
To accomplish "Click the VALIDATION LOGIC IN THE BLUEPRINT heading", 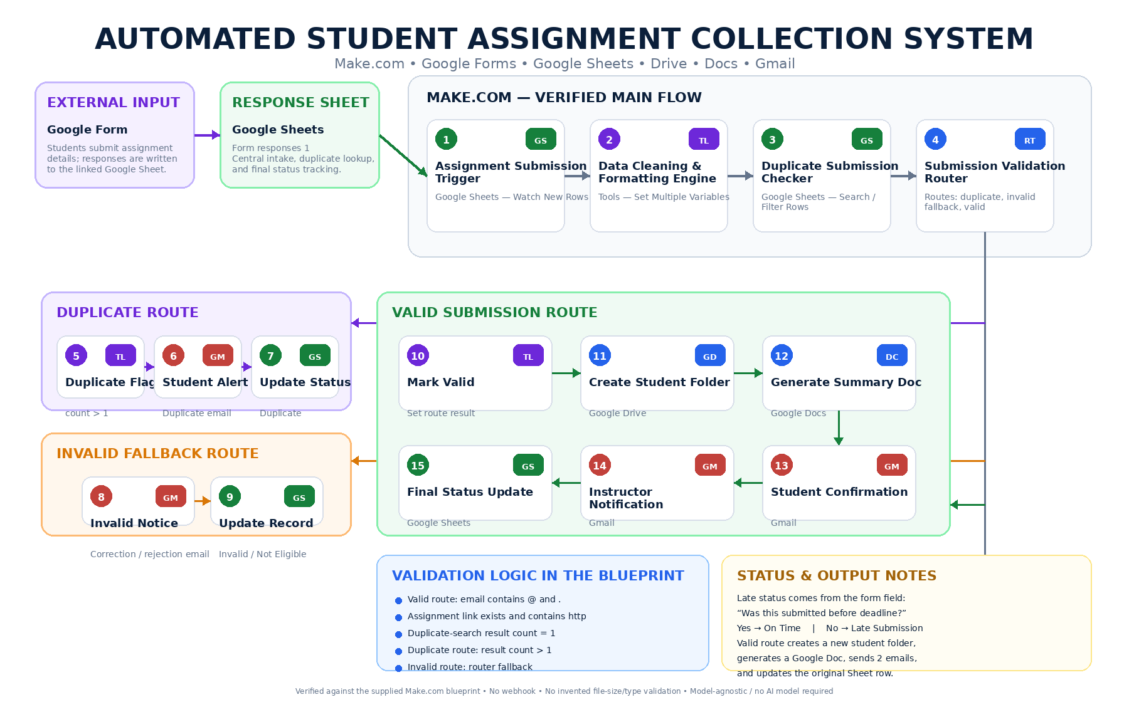I will click(538, 575).
